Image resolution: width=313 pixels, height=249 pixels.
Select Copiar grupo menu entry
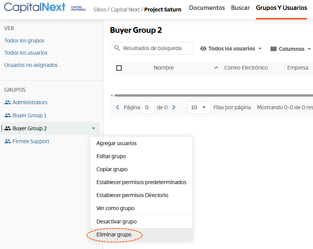coord(141,169)
